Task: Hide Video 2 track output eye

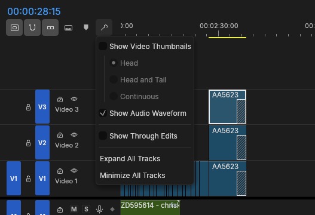Action: (x=74, y=134)
